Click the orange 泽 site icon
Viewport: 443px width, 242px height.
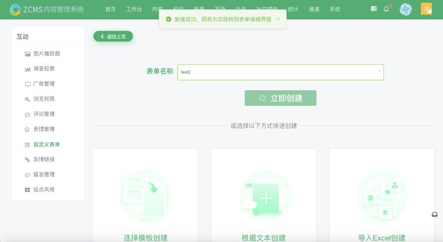tap(426, 9)
